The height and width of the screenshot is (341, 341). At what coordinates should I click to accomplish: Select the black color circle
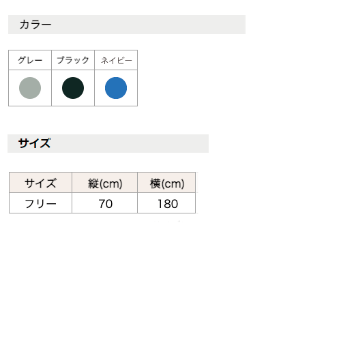click(x=73, y=88)
